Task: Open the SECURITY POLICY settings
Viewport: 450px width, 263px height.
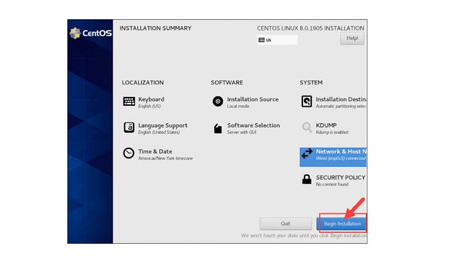Action: coord(333,180)
